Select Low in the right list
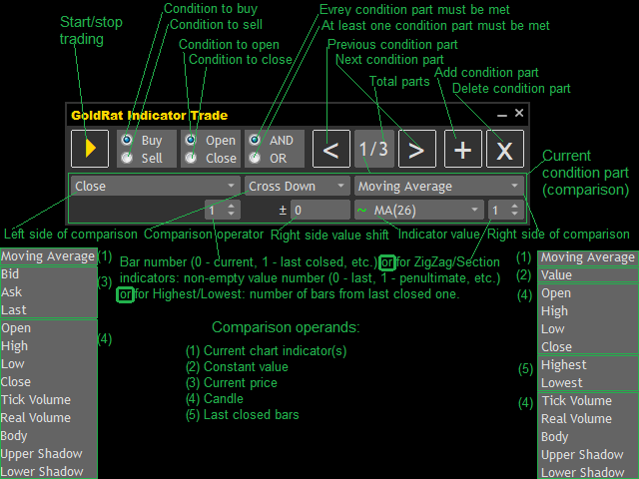 point(588,329)
